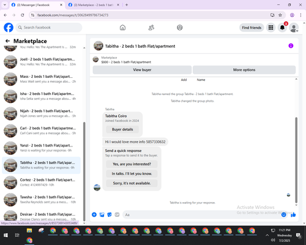Open the tab search dropdown arrow
This screenshot has width=306, height=245.
[x=5, y=5]
